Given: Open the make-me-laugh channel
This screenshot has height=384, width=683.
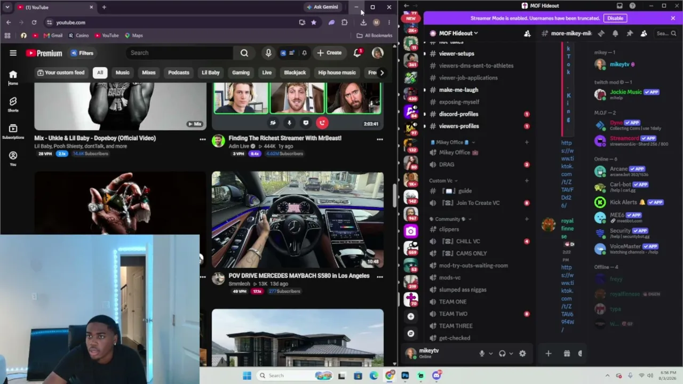Looking at the screenshot, I should tap(458, 90).
